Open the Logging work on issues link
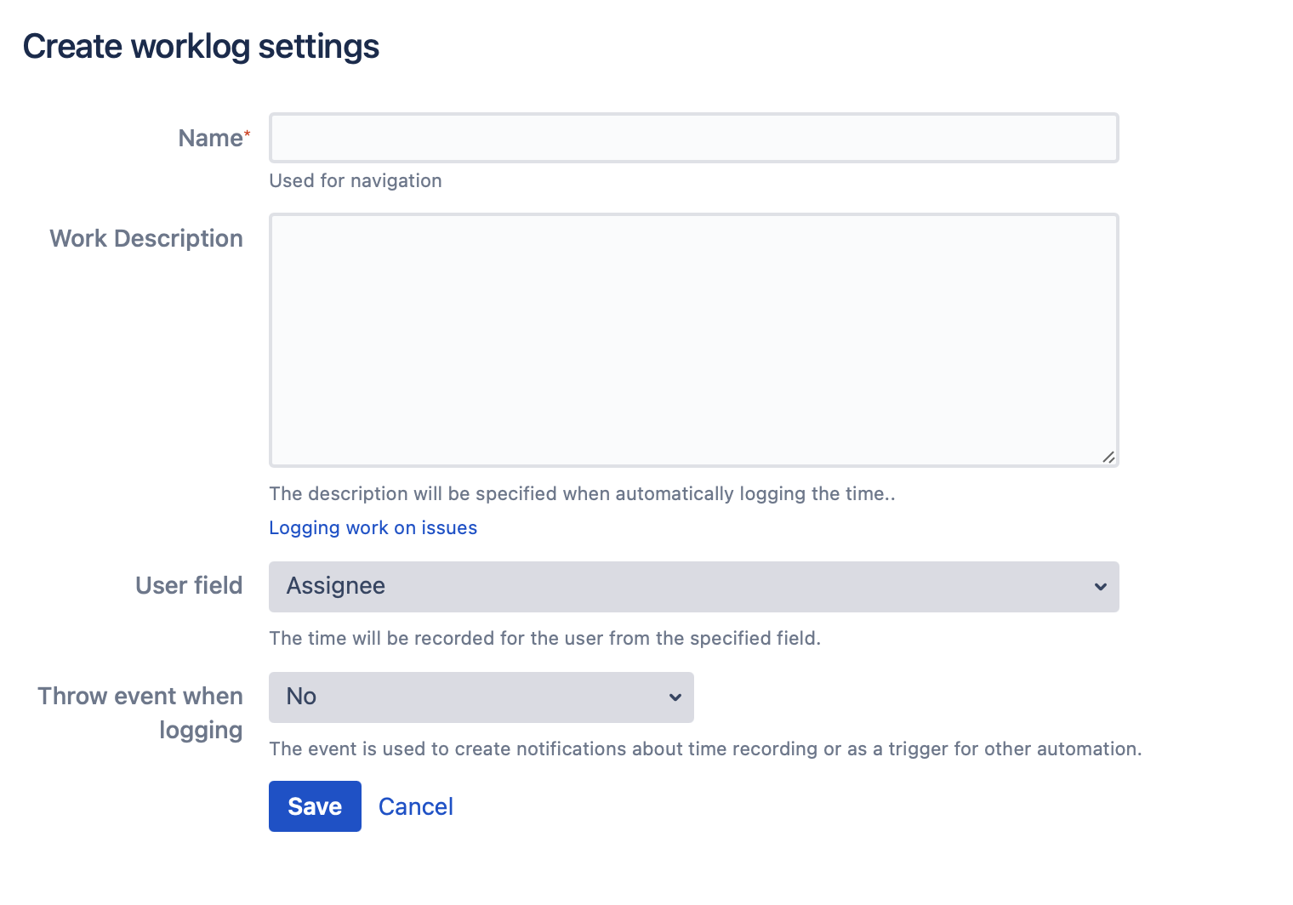The height and width of the screenshot is (905, 1293). pos(373,527)
